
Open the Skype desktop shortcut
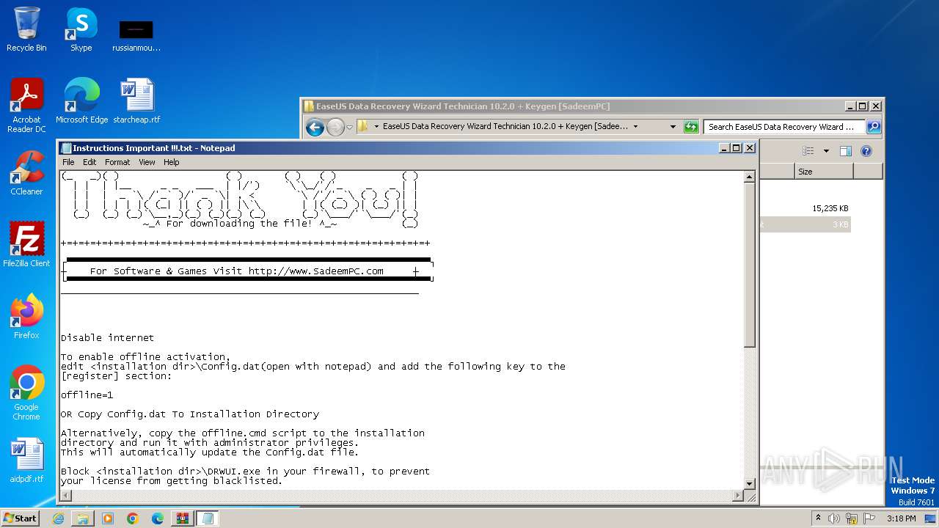tap(81, 29)
